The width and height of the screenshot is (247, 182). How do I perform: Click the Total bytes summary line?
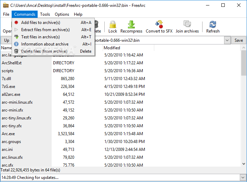point(30,170)
